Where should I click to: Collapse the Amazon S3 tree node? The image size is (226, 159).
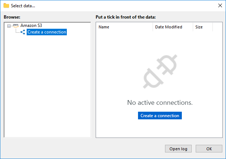[x=9, y=26]
